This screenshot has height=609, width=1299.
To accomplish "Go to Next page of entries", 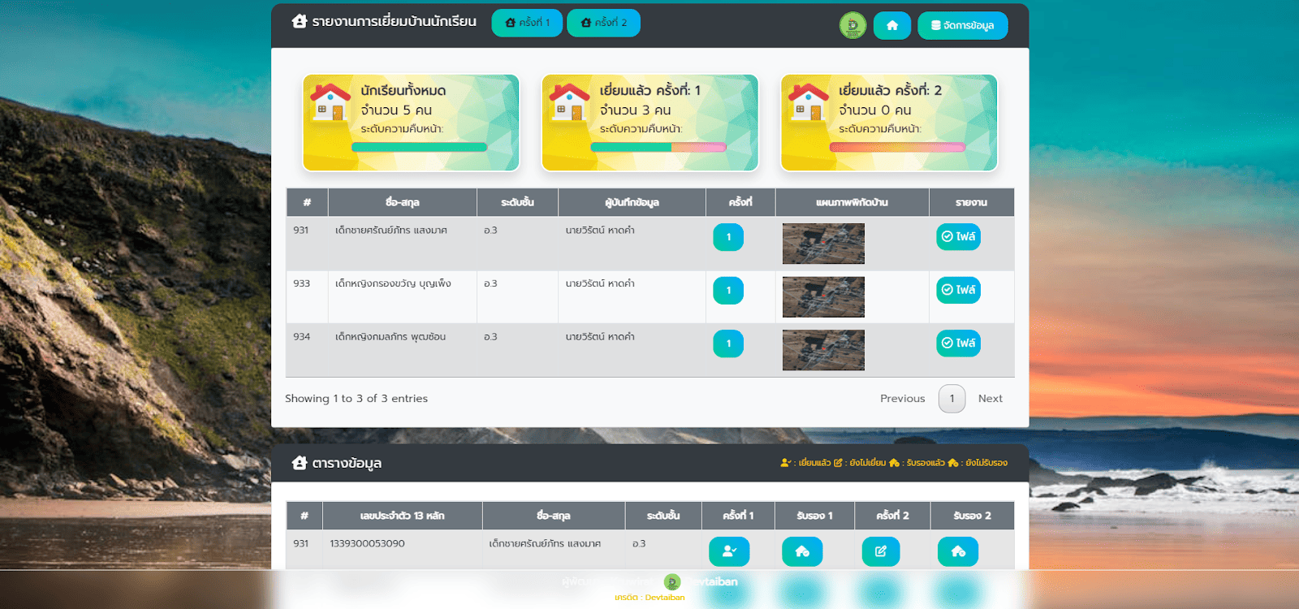I will coord(990,399).
